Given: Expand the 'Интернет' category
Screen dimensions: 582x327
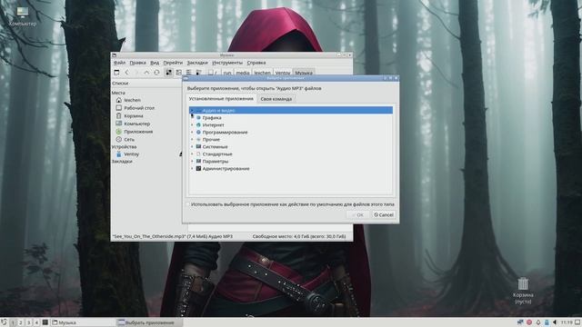Looking at the screenshot, I should click(192, 125).
